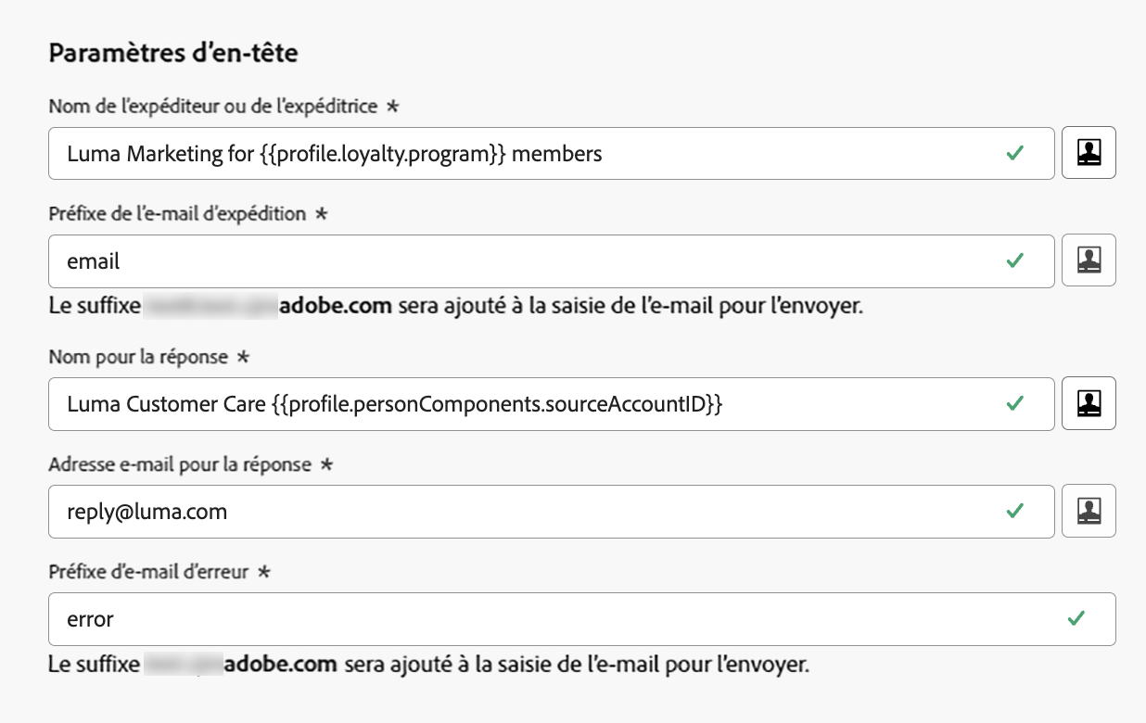Screen dimensions: 1146x723
Task: Click the "Adresse e-mail pour la réponse" label
Action: [180, 464]
